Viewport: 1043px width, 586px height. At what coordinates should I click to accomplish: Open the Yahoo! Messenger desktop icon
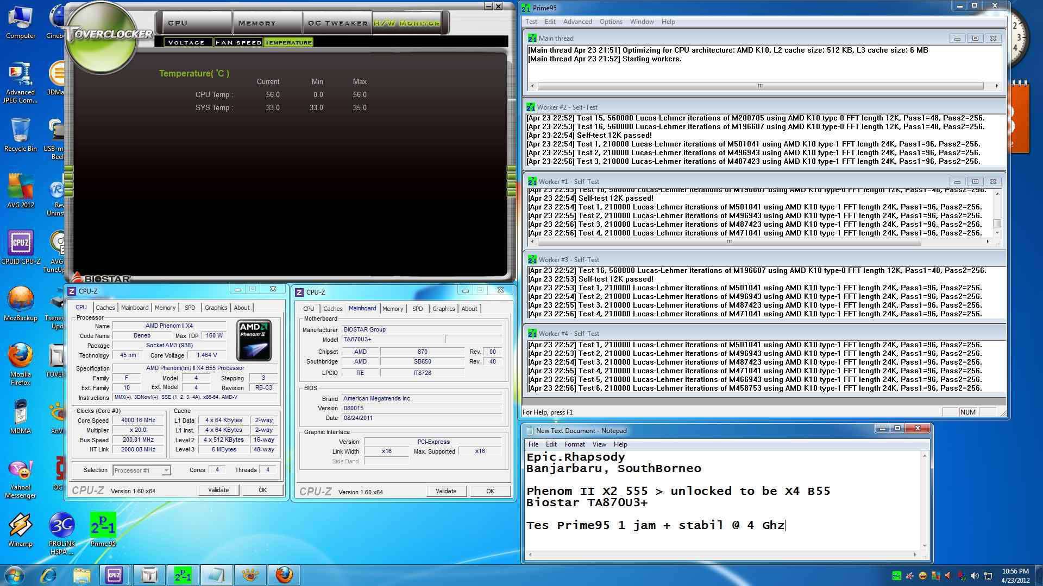pos(21,478)
